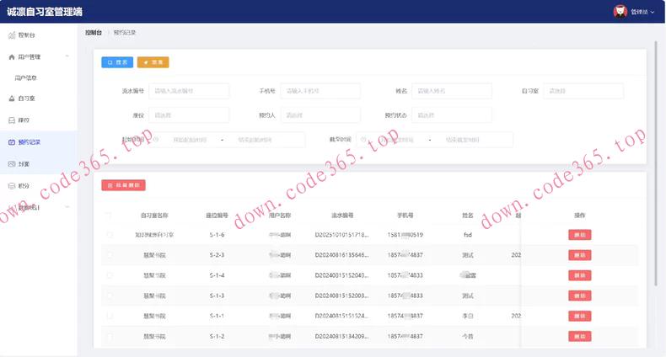Screen dimensions: 666x357
Task: Click the 积分 points sidebar icon
Action: 12,185
